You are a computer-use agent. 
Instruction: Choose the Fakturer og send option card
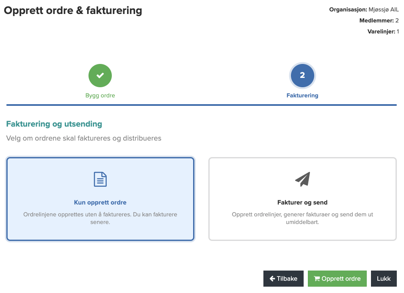pos(302,199)
